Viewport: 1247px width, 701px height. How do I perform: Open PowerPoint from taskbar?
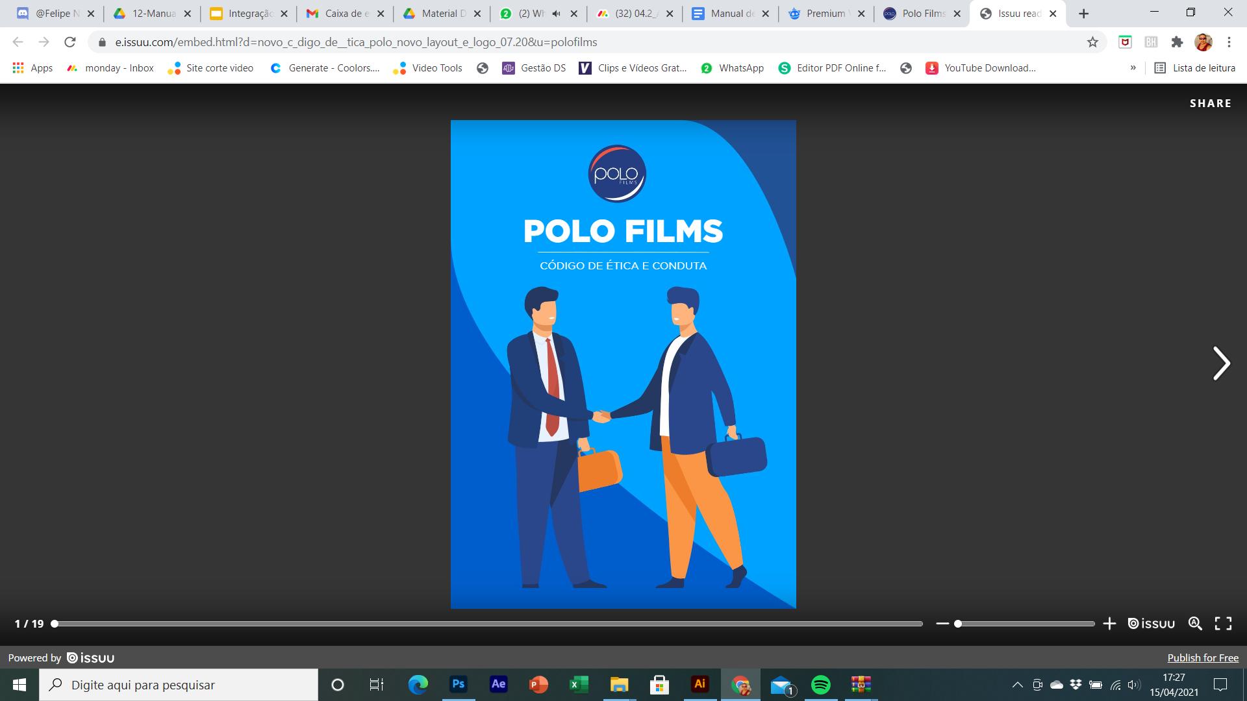point(538,685)
